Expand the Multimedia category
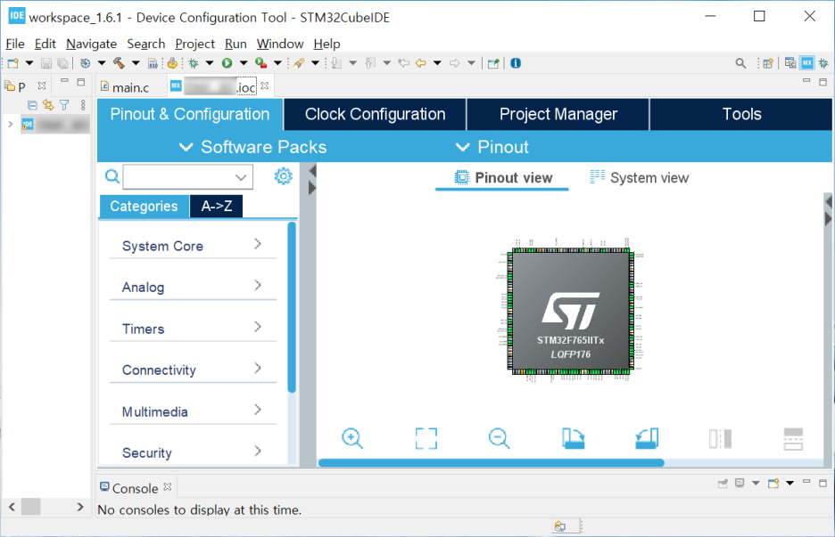This screenshot has width=835, height=537. [x=193, y=411]
